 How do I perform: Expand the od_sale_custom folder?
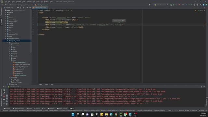click(7, 41)
